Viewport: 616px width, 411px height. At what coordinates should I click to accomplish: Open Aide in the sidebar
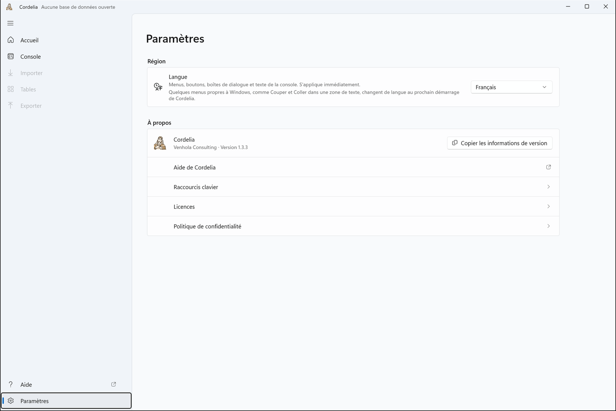click(66, 384)
